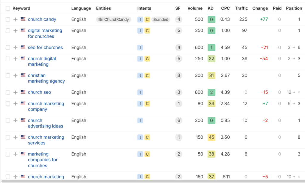Sort by the Volume column header
The width and height of the screenshot is (305, 183).
pos(195,8)
